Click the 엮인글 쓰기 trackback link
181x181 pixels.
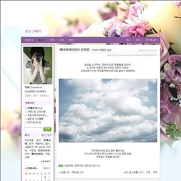click(78, 172)
